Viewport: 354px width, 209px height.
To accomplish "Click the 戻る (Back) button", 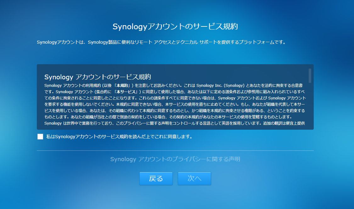I will [x=156, y=178].
